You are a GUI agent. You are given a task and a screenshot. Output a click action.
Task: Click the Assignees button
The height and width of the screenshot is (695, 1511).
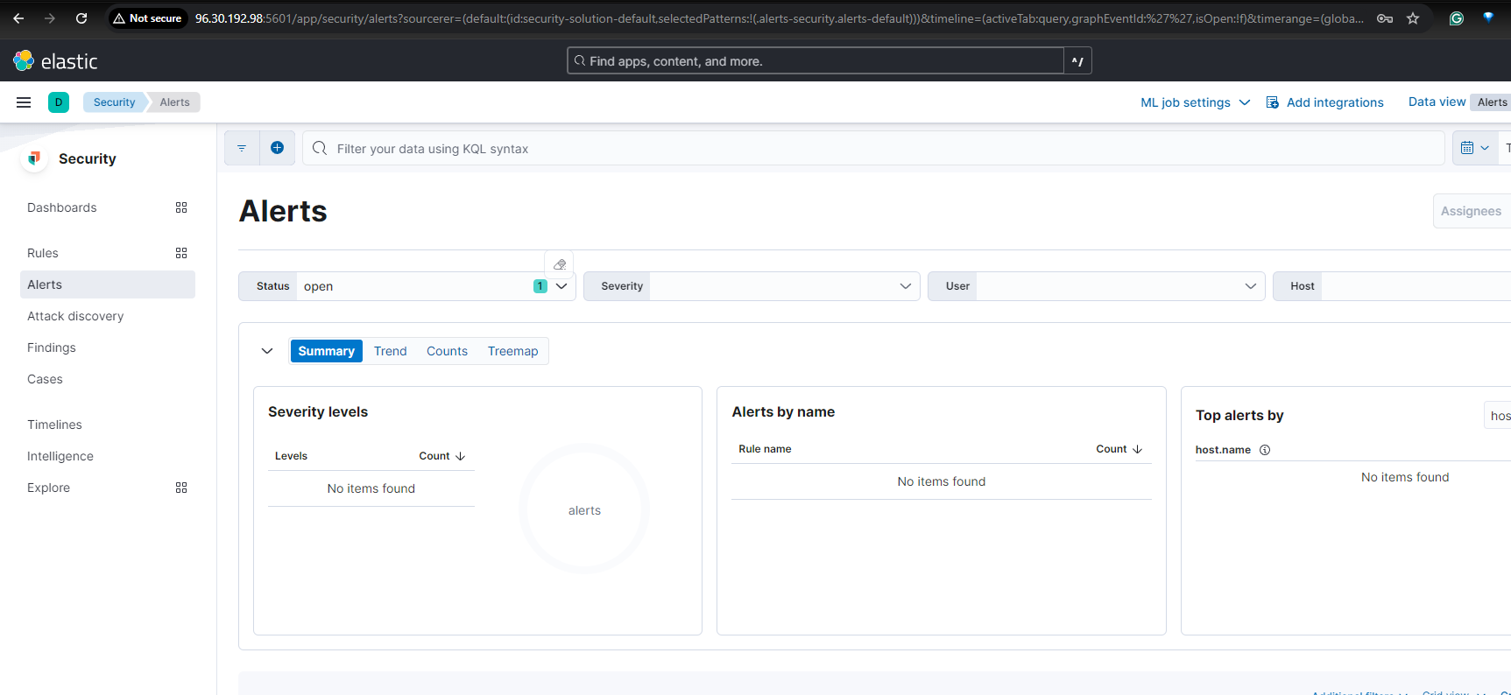pos(1472,211)
